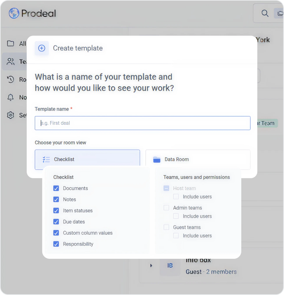Uncheck the Documents checkbox
This screenshot has height=295, width=284.
click(x=56, y=189)
